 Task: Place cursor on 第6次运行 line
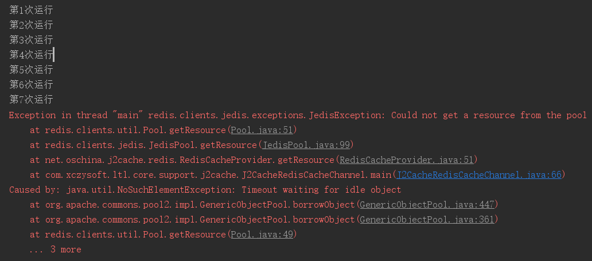[x=32, y=85]
